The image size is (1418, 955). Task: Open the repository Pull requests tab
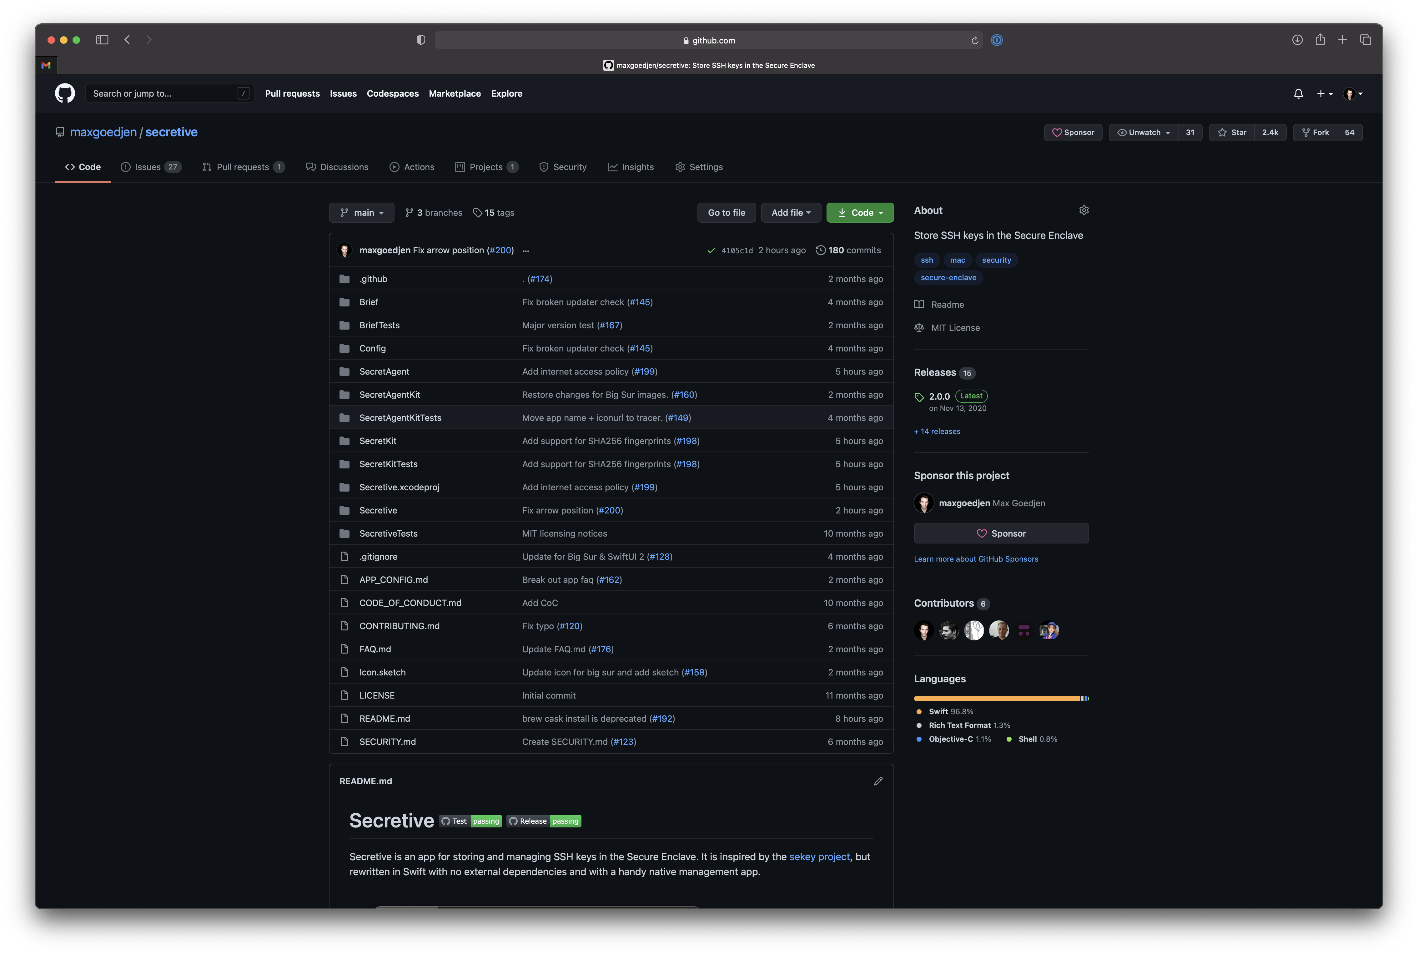click(x=243, y=167)
